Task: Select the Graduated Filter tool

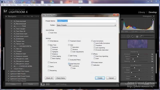Action: click(137, 36)
